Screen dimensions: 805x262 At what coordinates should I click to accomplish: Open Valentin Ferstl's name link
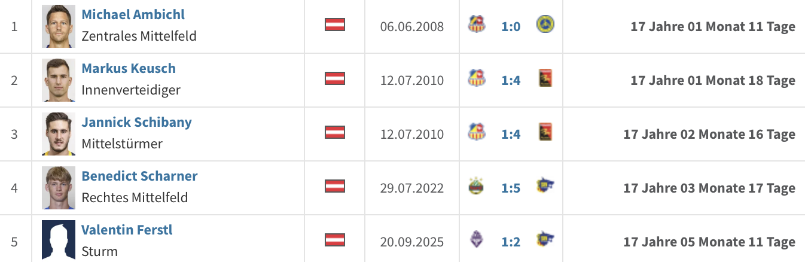pyautogui.click(x=127, y=230)
